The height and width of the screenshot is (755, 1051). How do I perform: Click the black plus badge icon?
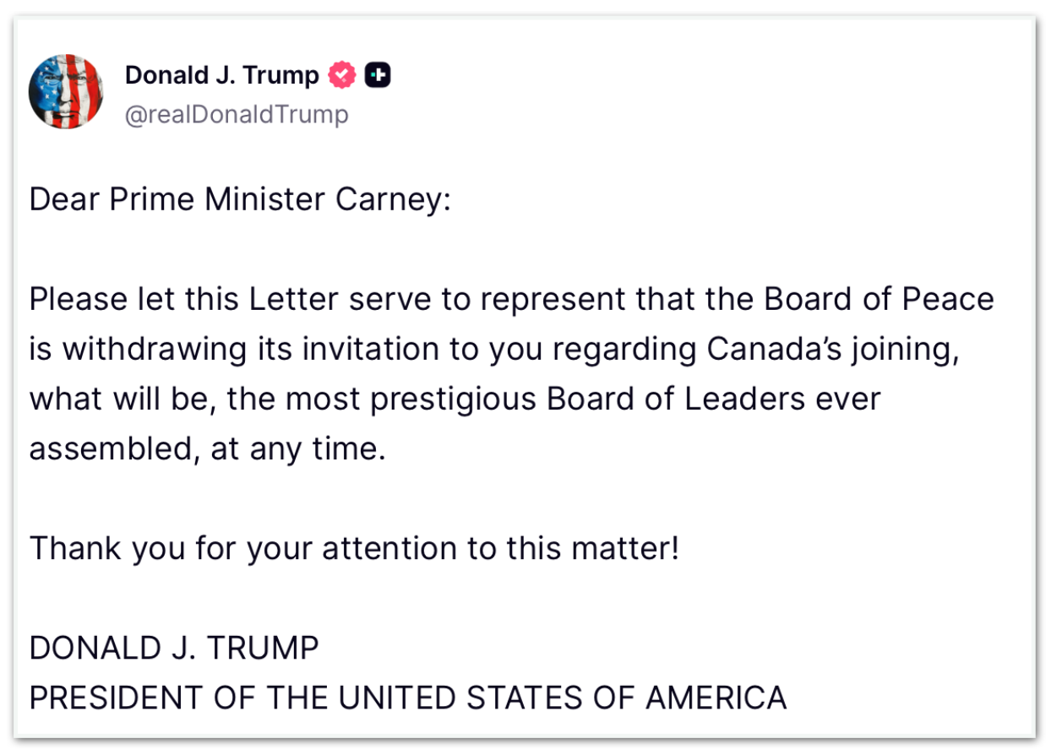click(378, 75)
